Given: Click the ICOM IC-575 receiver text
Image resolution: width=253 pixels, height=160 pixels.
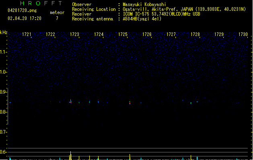Looking at the screenshot, I should [x=161, y=14].
